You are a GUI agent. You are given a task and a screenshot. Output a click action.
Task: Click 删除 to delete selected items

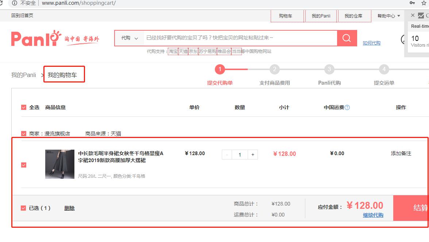[x=69, y=208]
